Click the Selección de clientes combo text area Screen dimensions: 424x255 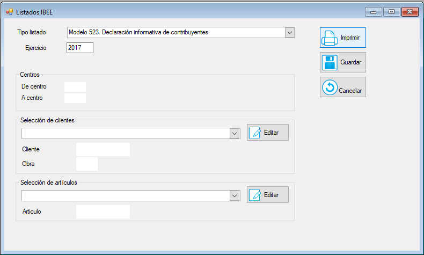[x=126, y=134]
